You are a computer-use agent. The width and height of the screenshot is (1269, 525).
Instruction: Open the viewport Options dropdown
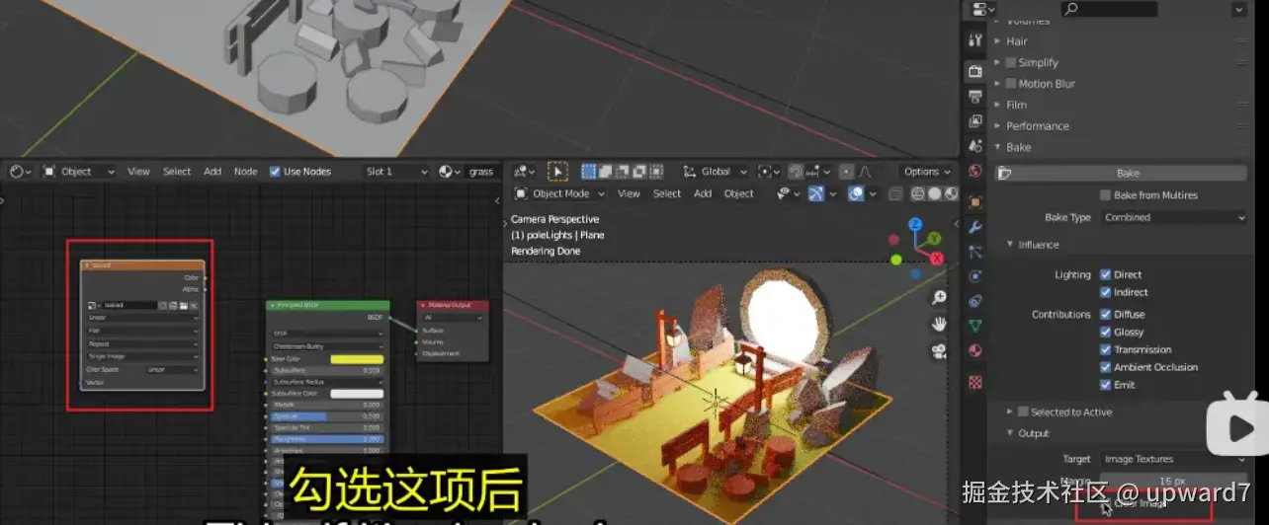pos(927,172)
